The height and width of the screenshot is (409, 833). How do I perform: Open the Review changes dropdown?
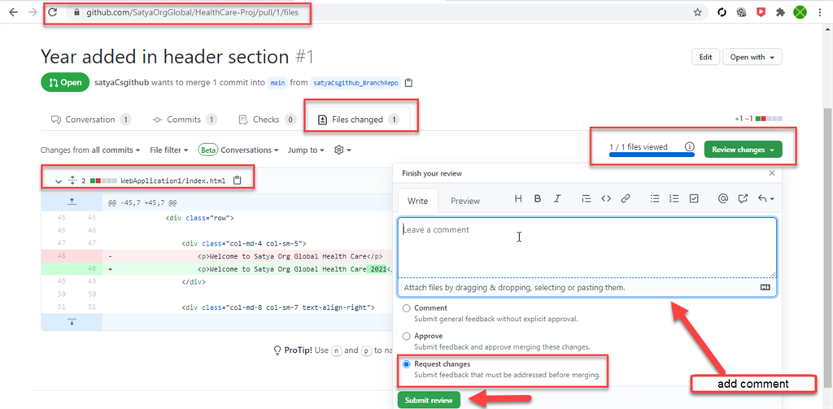(743, 150)
